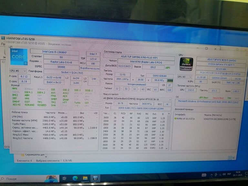Image resolution: width=248 pixels, height=186 pixels.
Task: Click the UEFI Boot status label
Action: (x=203, y=98)
